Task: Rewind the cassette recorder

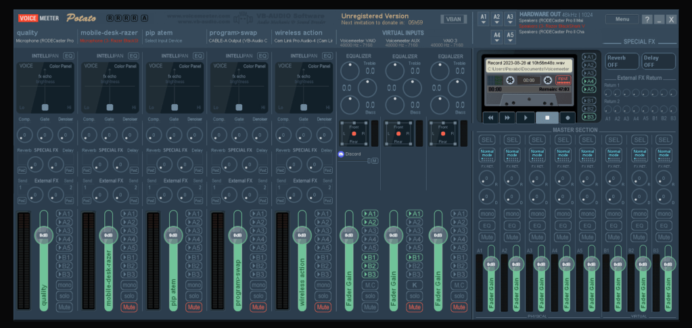Action: point(490,118)
